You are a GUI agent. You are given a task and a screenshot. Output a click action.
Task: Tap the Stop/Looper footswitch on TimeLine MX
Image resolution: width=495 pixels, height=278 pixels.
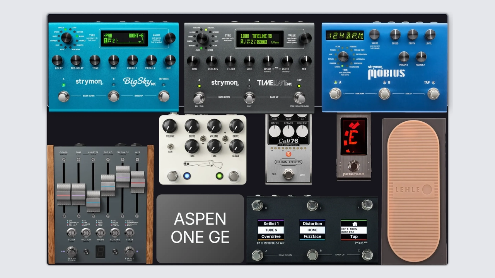tap(299, 98)
